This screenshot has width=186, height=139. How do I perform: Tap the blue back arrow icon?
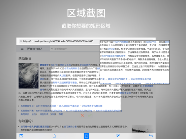(x=151, y=136)
